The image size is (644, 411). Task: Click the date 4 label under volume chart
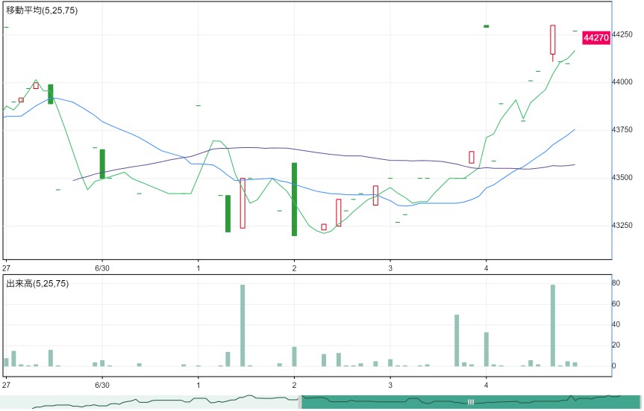click(487, 385)
